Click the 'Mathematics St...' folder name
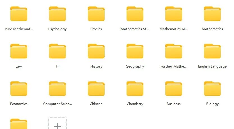The height and width of the screenshot is (129, 234). [x=135, y=29]
